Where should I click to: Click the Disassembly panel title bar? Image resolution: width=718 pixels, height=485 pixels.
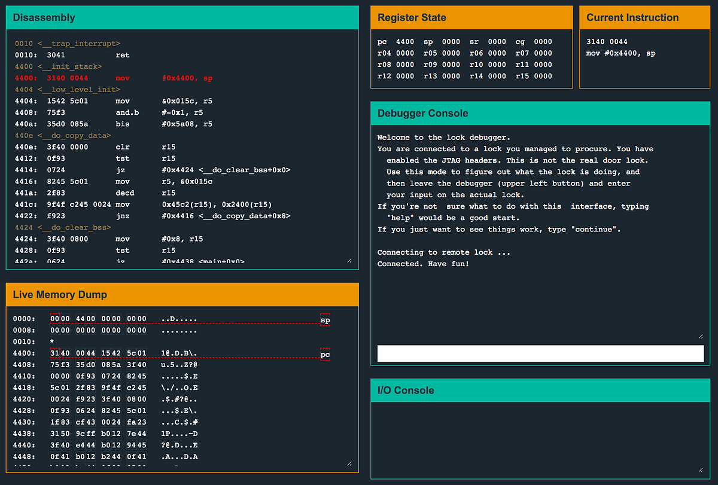pyautogui.click(x=43, y=17)
